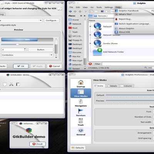This screenshot has width=154, height=154.
Task: Close the filter bar red button
Action: tap(90, 64)
